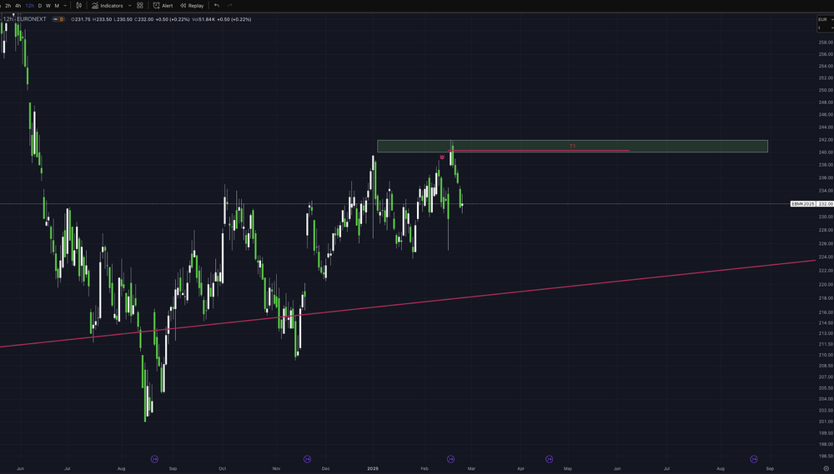Click the EBMK2025 price label
Screen dimensions: 834x474
[x=803, y=204]
